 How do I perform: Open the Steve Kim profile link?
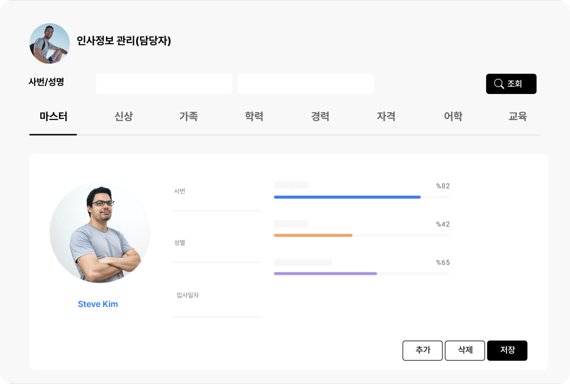[98, 304]
